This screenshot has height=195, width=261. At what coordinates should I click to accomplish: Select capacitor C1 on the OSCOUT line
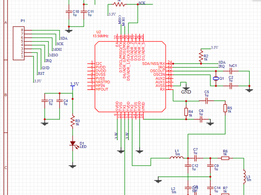[x=231, y=71]
